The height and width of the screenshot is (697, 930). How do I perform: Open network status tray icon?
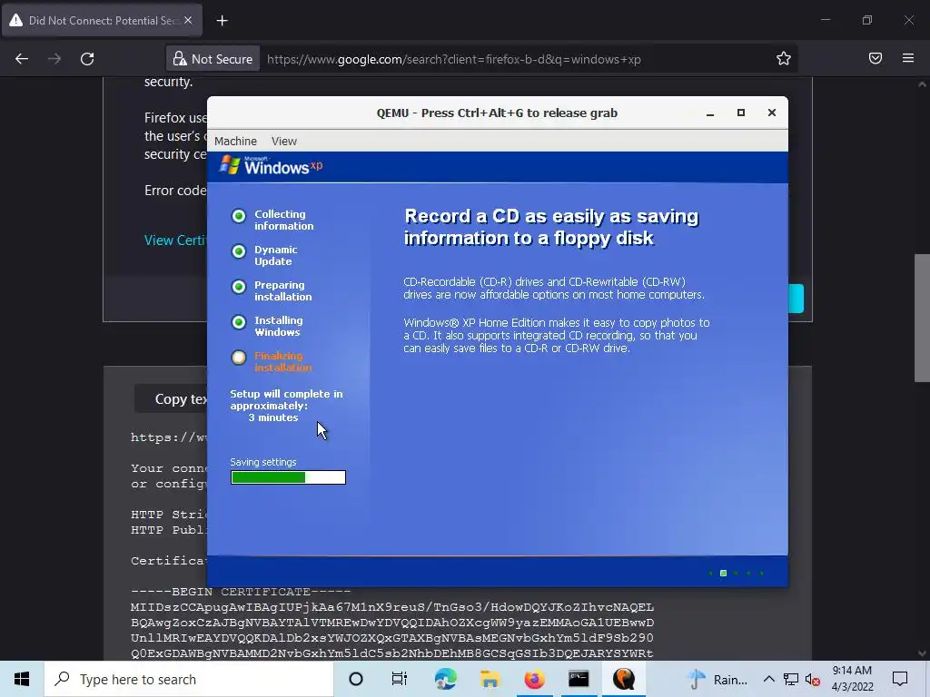point(791,679)
